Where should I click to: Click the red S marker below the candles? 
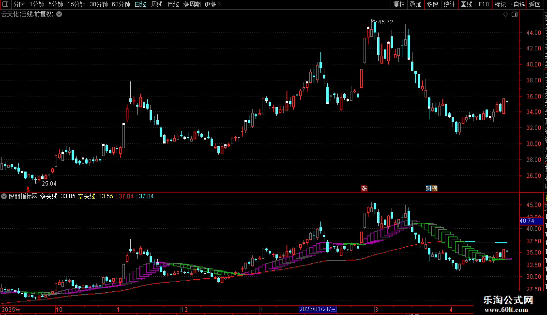tap(28, 189)
